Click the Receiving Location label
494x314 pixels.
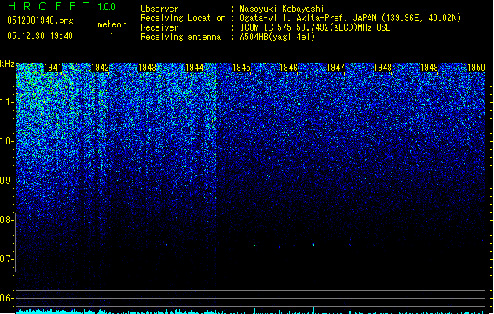[183, 18]
